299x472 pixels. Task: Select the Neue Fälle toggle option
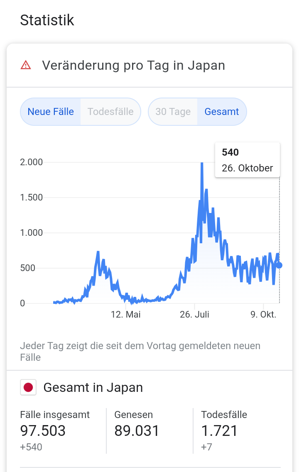[x=51, y=112]
